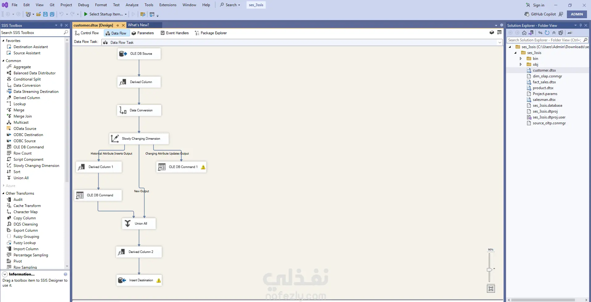Viewport: 591px width, 302px height.
Task: Click the green Start run arrow
Action: point(86,14)
